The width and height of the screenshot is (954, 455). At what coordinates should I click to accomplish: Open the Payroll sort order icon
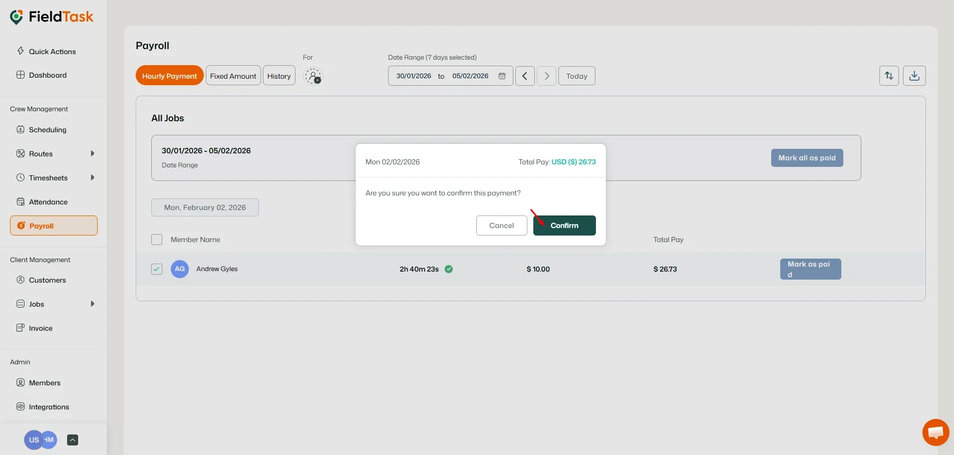tap(889, 76)
